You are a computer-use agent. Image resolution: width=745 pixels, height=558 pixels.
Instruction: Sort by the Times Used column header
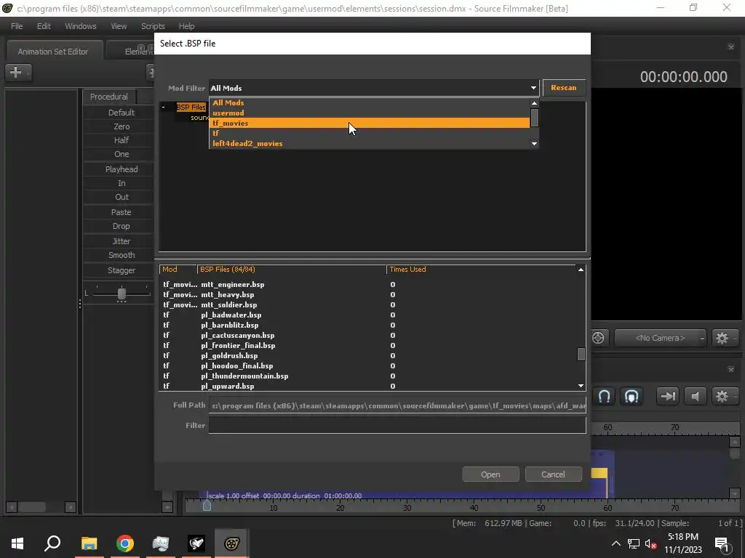pos(482,269)
